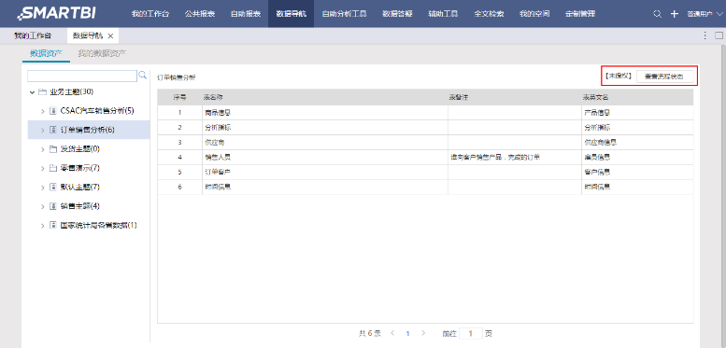The height and width of the screenshot is (348, 726).
Task: Collapse the 业务主题(30) tree node
Action: pos(32,92)
